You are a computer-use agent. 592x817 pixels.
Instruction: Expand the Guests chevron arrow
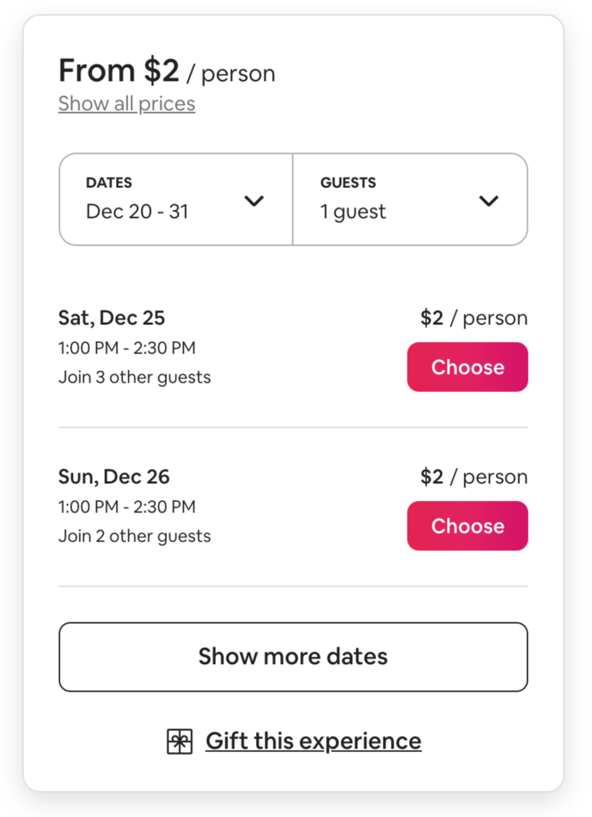[x=488, y=200]
